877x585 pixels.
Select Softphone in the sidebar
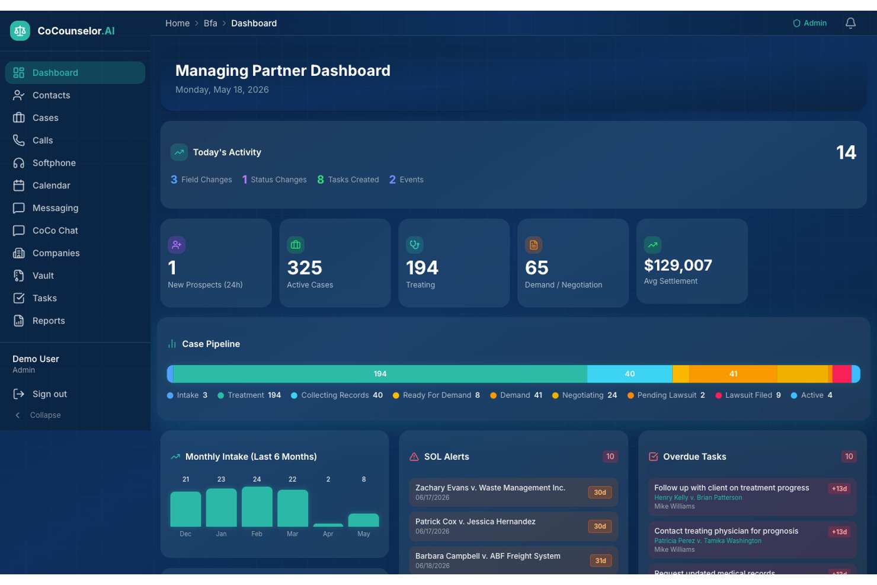[x=75, y=162]
